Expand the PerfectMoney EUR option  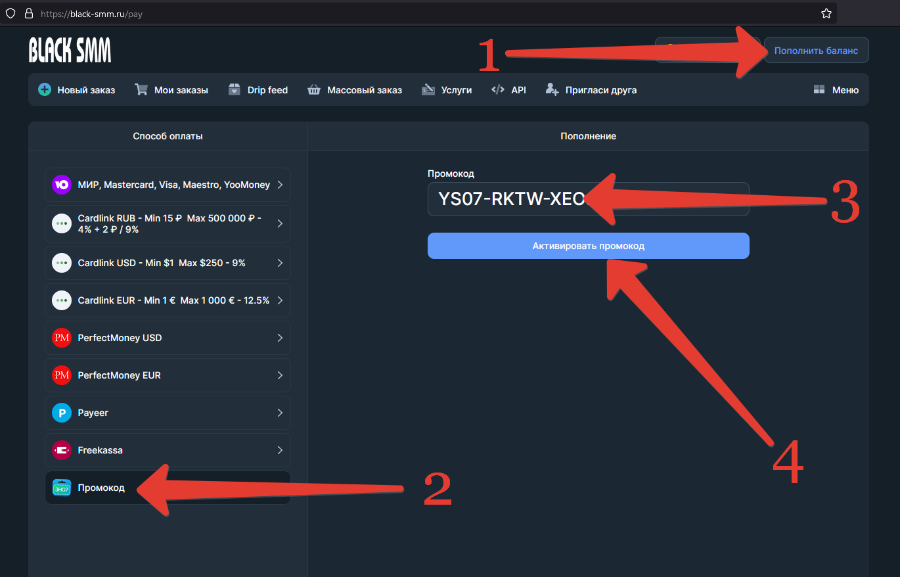coord(280,375)
